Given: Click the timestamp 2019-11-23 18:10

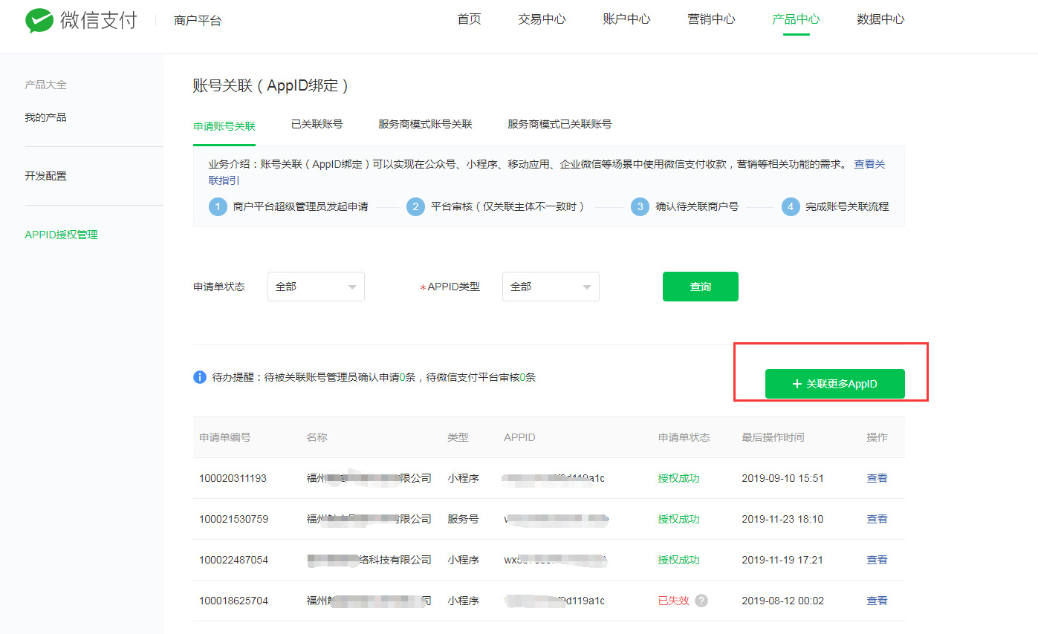Looking at the screenshot, I should tap(782, 519).
